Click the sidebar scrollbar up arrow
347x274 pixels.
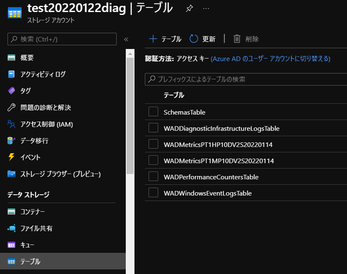pos(130,54)
